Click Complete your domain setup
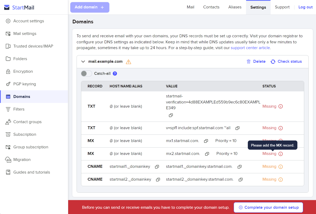The image size is (316, 214). [x=268, y=207]
